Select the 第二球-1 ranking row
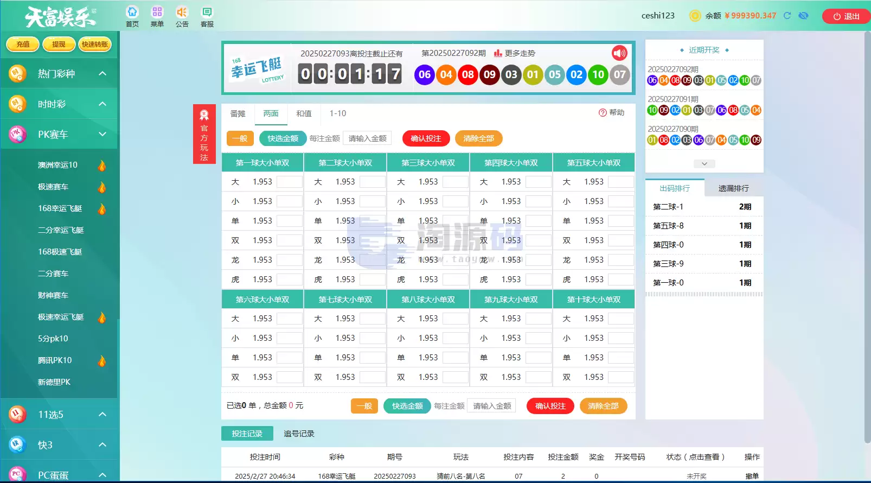This screenshot has width=871, height=483. 704,207
